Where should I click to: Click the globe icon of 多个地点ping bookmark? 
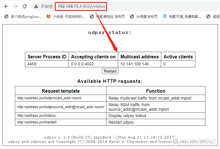point(6,17)
